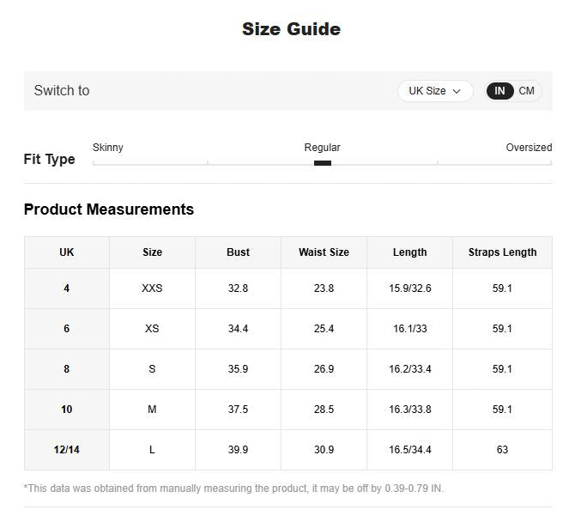Click the Skinny fit label

coord(108,148)
